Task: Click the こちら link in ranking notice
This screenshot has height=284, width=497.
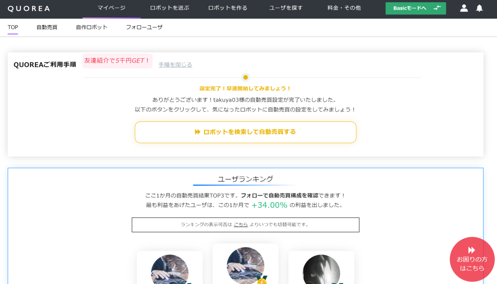Action: coord(241,224)
